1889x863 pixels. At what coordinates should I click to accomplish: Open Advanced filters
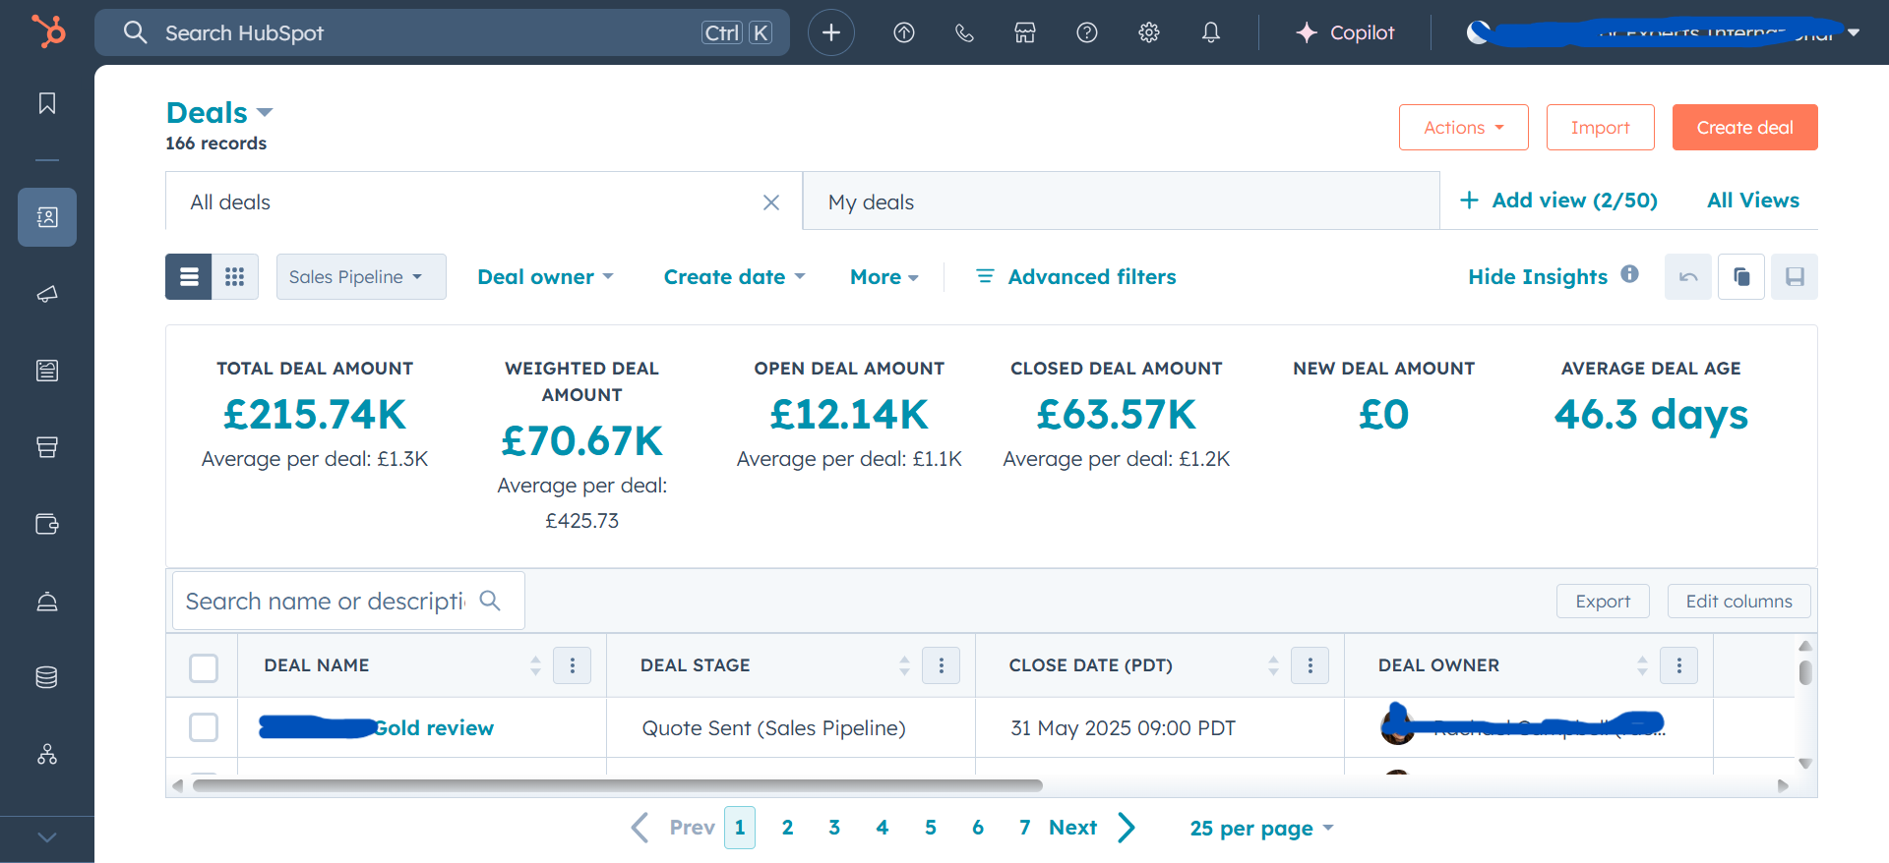click(x=1075, y=277)
